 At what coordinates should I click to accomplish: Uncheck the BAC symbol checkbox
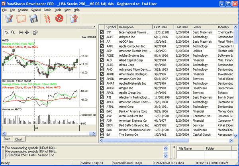[x=102, y=111]
